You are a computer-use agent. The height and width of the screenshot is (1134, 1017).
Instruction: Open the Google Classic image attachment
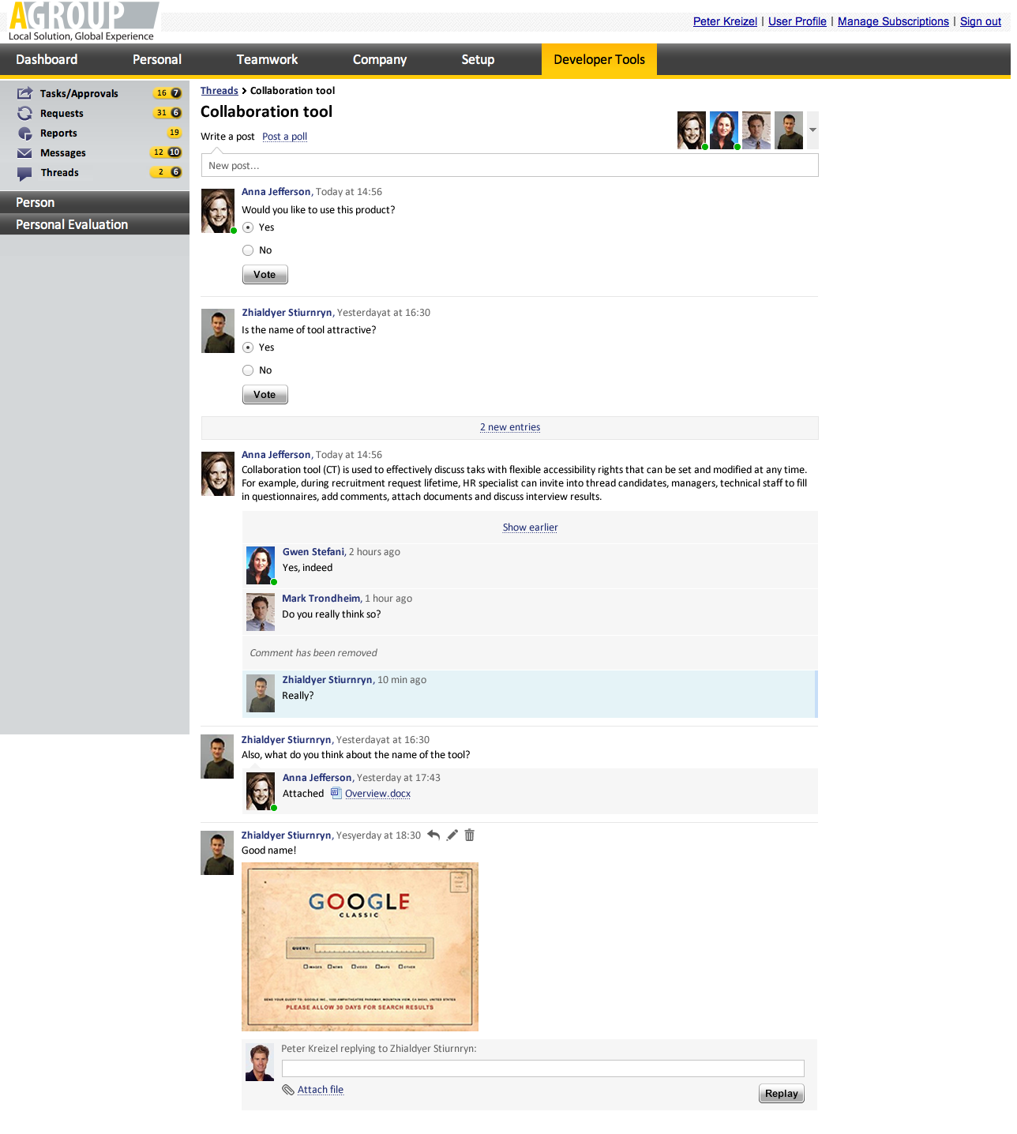click(x=360, y=947)
